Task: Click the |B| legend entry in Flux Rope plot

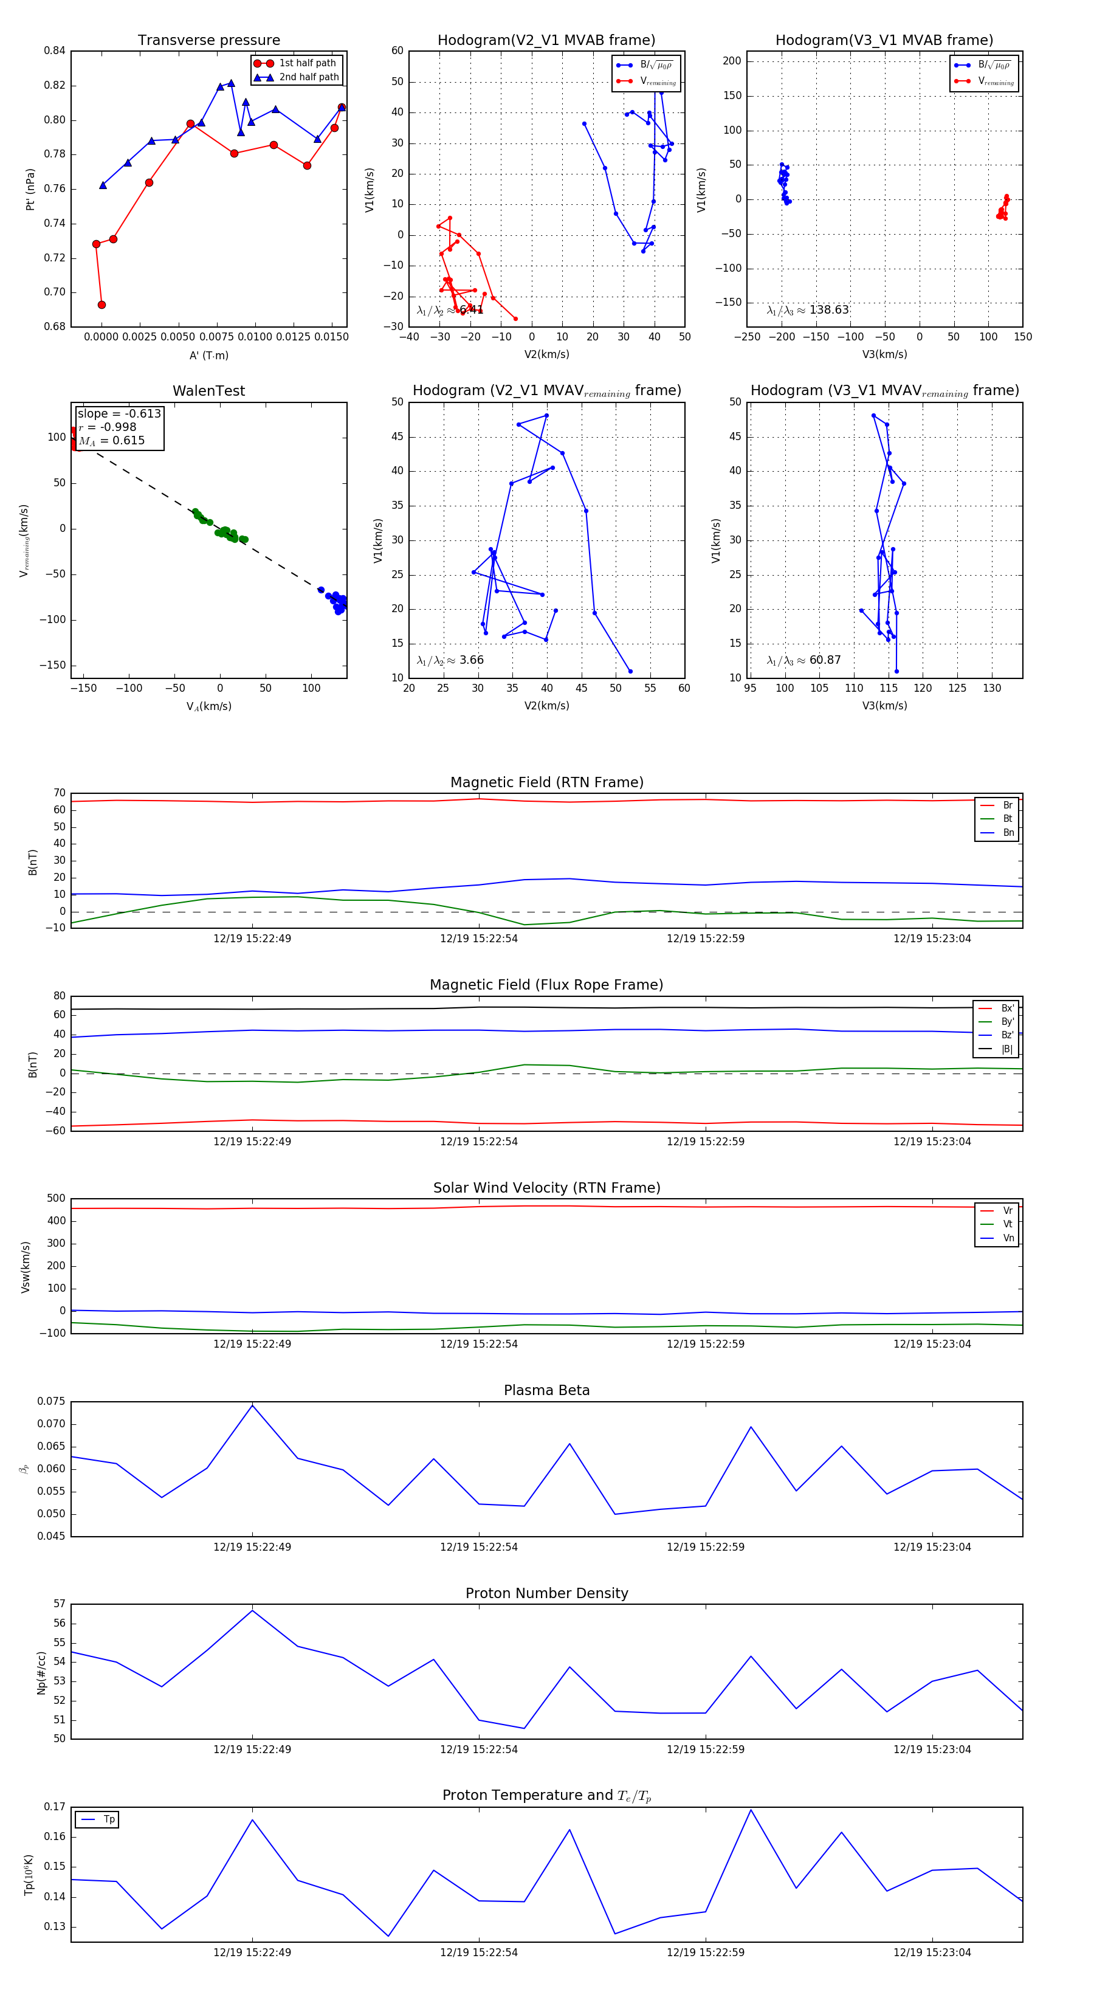Action: pyautogui.click(x=997, y=1049)
